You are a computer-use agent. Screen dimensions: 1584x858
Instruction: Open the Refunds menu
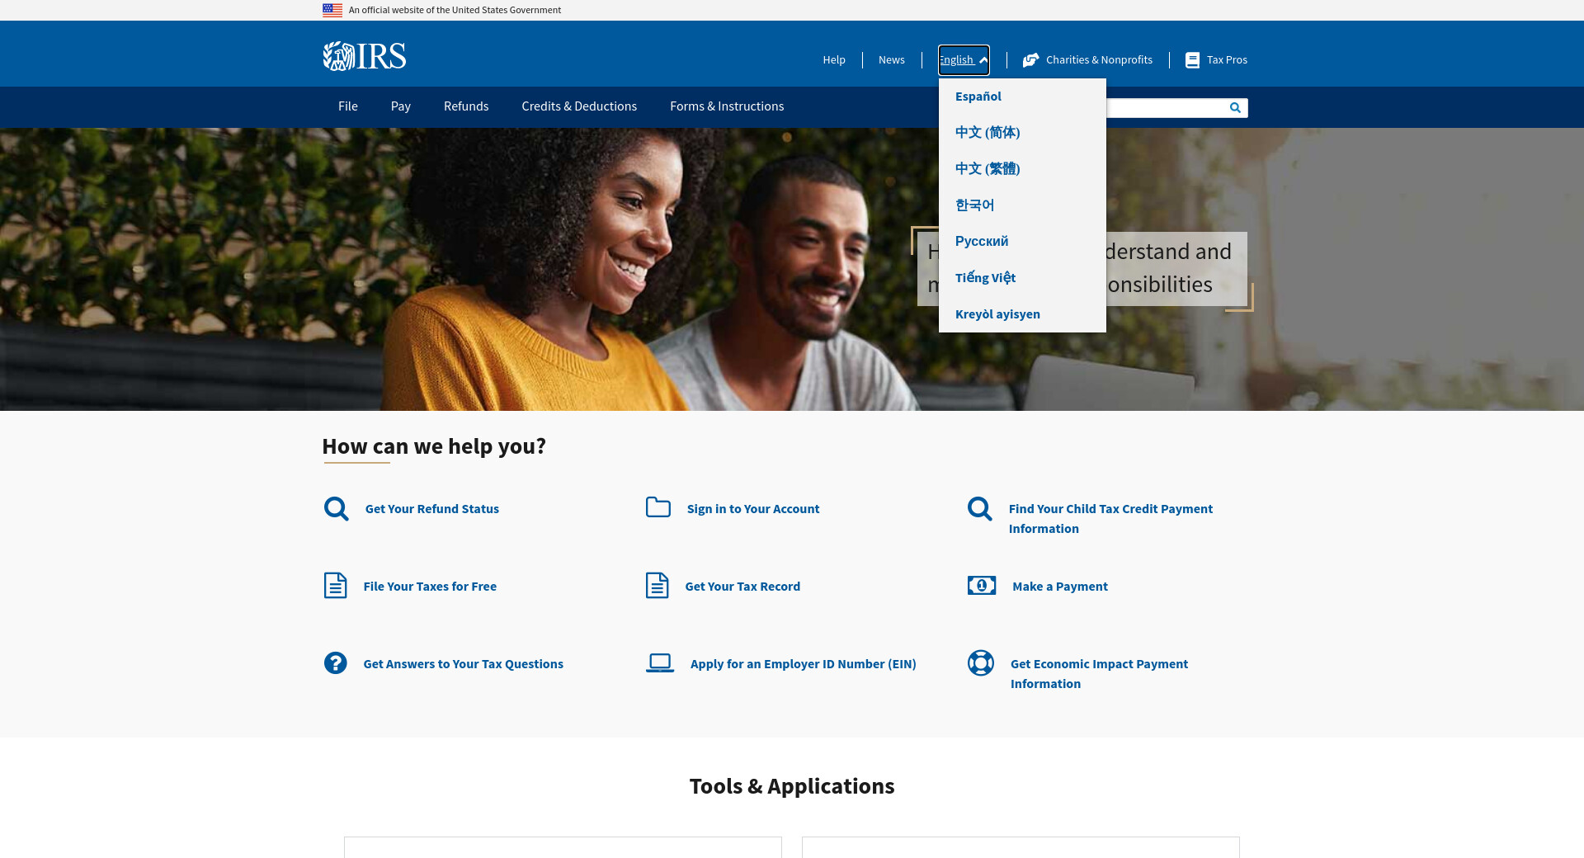click(x=465, y=106)
